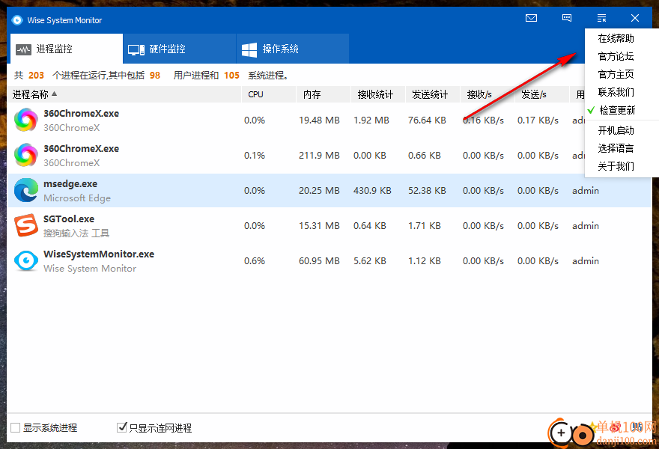Click the 203 total process count
The width and height of the screenshot is (659, 449).
point(36,76)
